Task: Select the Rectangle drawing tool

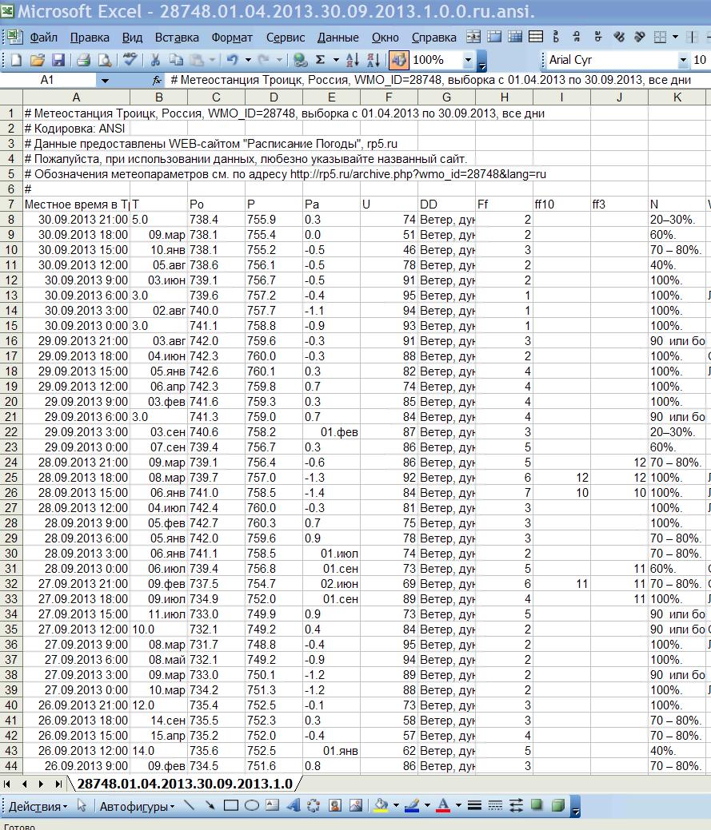Action: 231,805
